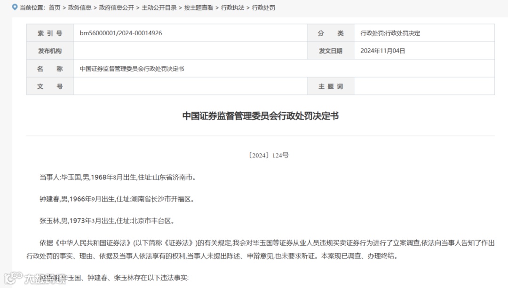
Task: Click the line about 张玉林 from 北京市丰台区
Action: (x=107, y=221)
